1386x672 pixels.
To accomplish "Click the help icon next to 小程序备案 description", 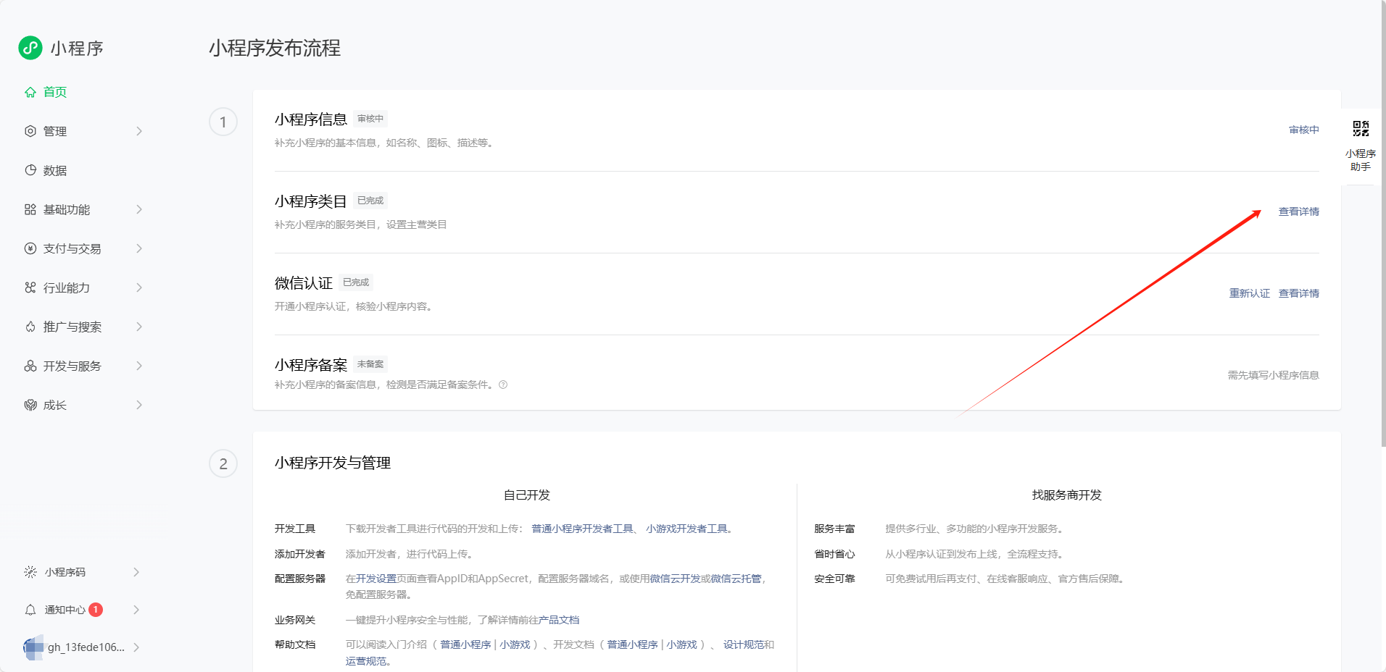I will 503,385.
